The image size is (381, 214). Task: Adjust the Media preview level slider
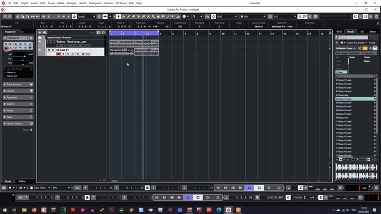click(357, 159)
